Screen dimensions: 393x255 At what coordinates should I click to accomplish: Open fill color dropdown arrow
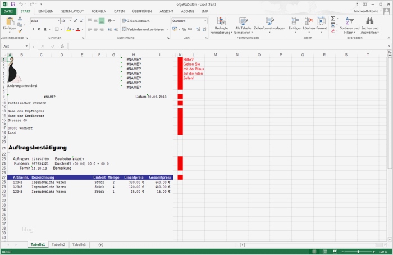[73, 29]
